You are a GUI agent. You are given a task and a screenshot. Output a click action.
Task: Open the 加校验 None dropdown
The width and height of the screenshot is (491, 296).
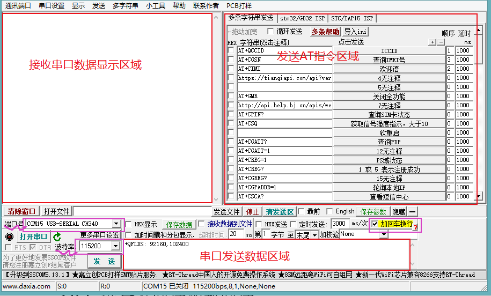point(384,234)
